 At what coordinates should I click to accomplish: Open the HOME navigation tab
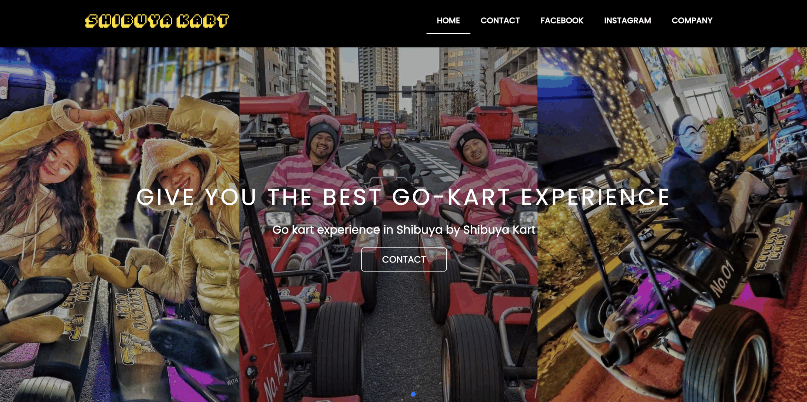pyautogui.click(x=448, y=21)
